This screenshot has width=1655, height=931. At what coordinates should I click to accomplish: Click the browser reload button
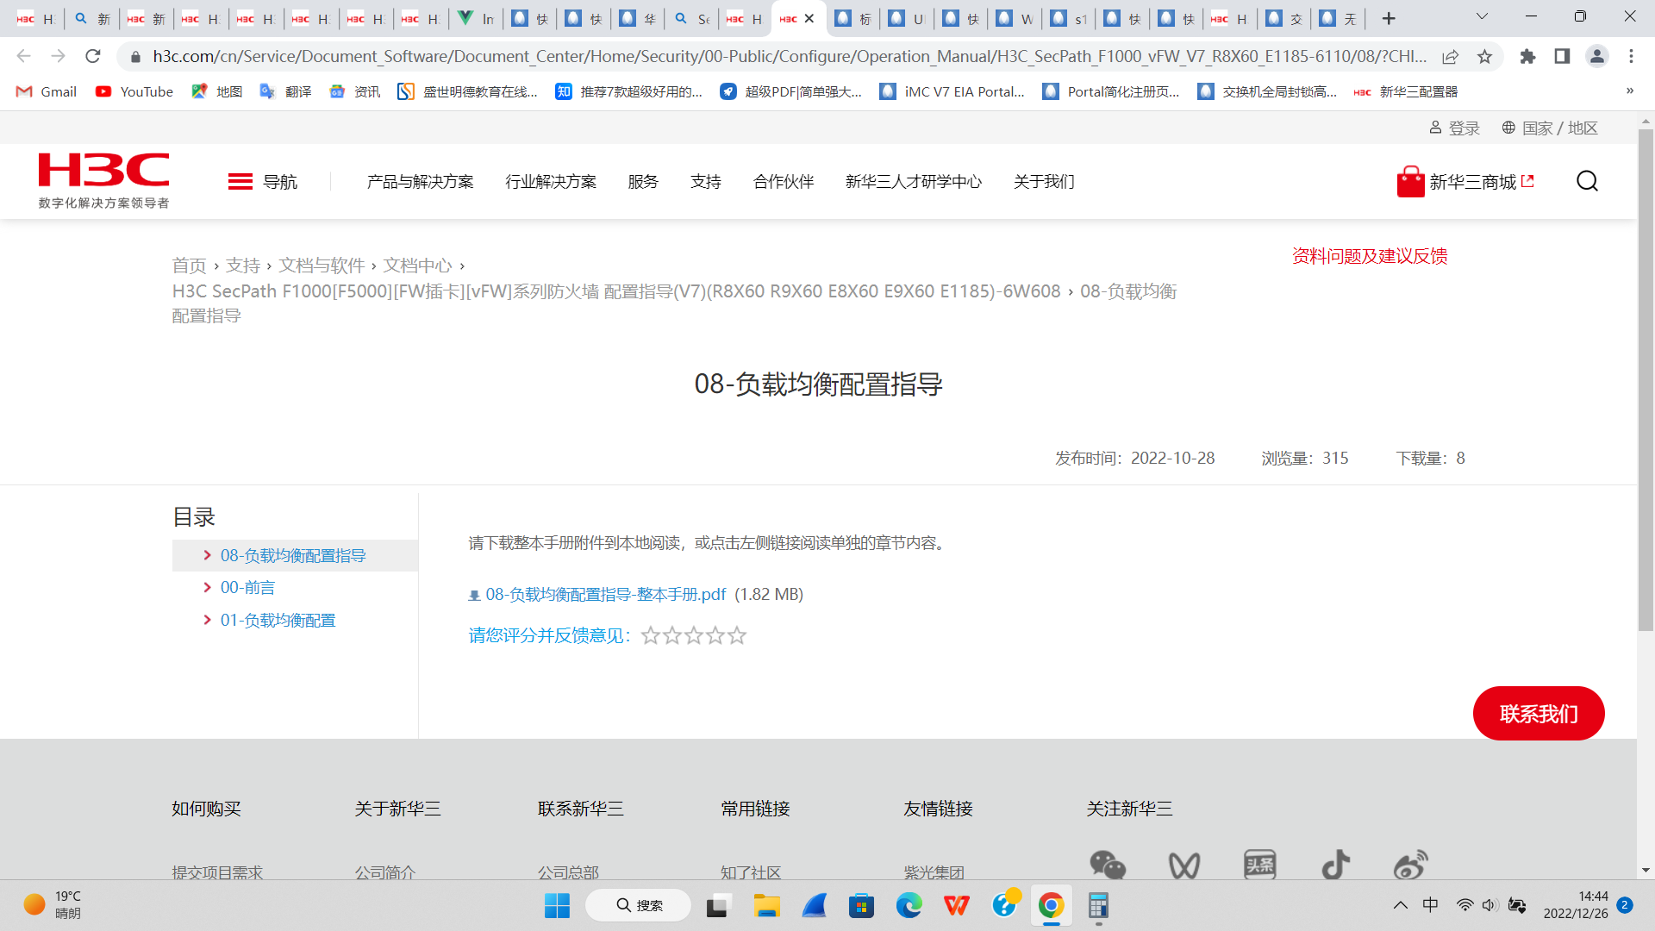click(x=93, y=57)
